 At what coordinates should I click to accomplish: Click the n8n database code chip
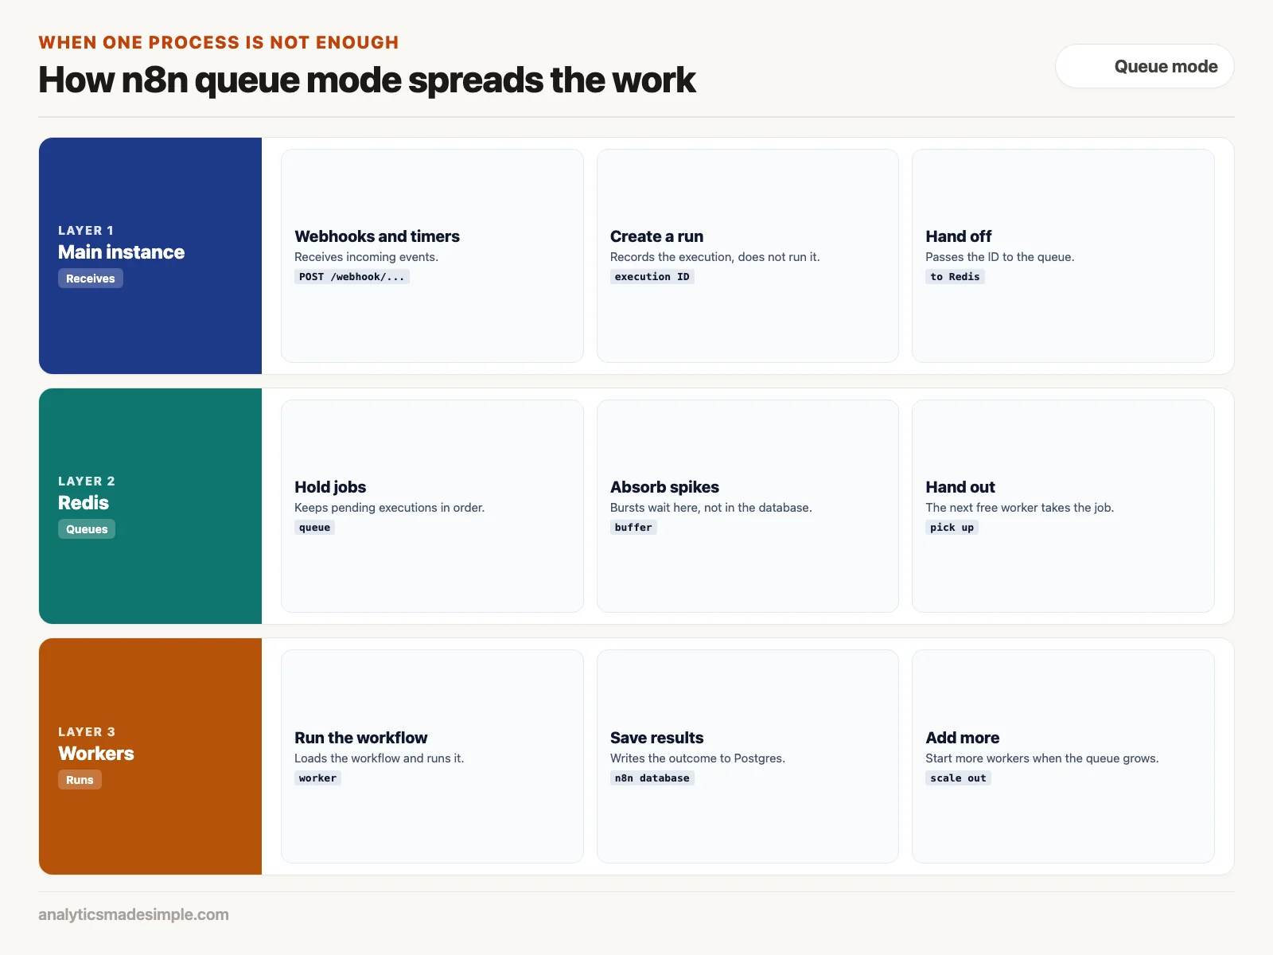(652, 778)
